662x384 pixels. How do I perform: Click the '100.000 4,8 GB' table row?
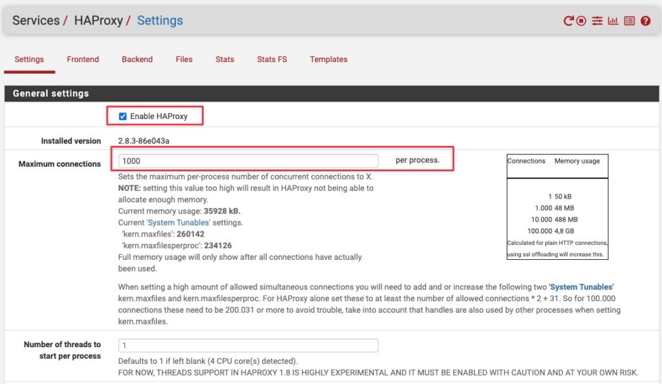coord(551,231)
